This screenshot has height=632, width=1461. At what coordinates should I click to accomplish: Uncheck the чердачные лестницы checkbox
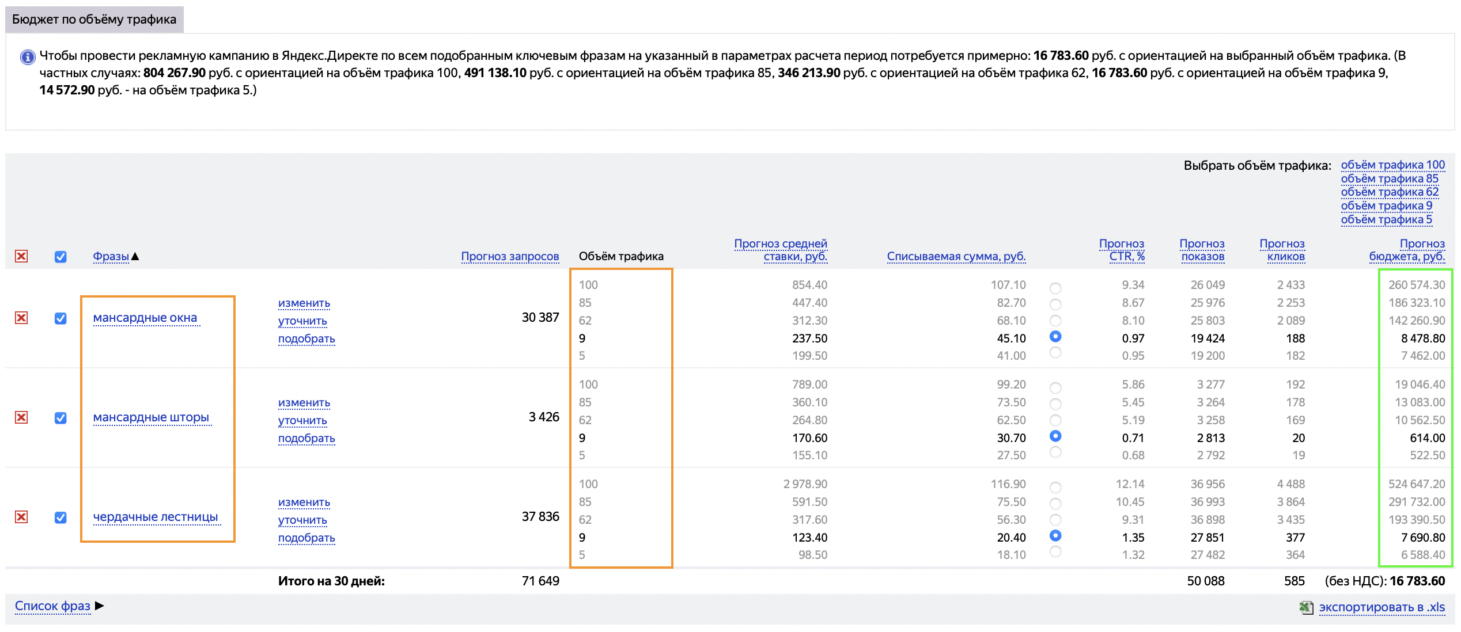click(x=60, y=517)
